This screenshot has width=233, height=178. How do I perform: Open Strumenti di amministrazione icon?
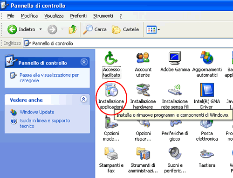coord(143,154)
